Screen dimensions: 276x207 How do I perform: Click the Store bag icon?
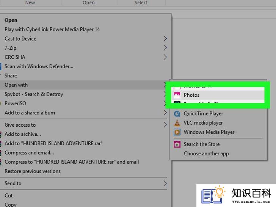pyautogui.click(x=177, y=144)
